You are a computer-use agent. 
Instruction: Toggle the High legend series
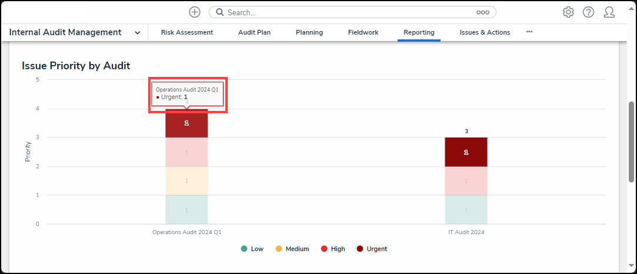(x=332, y=249)
